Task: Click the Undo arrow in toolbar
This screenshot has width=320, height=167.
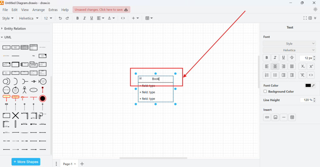Action: 60,18
